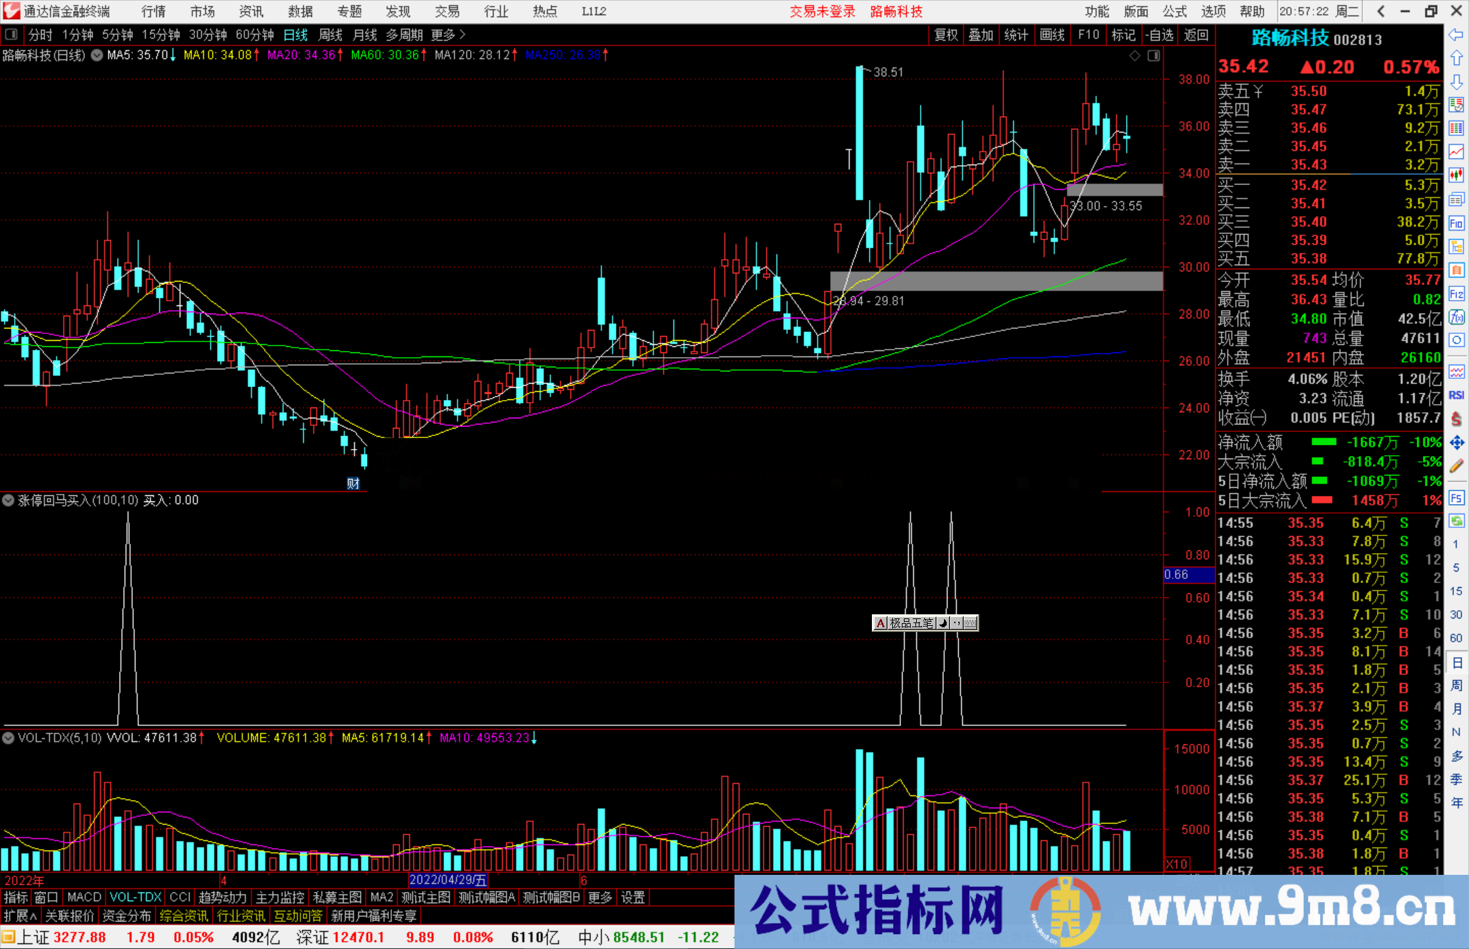Screen dimensions: 1469x949
Task: Toggle the 涨停回马买入 indicator circle button
Action: 8,501
